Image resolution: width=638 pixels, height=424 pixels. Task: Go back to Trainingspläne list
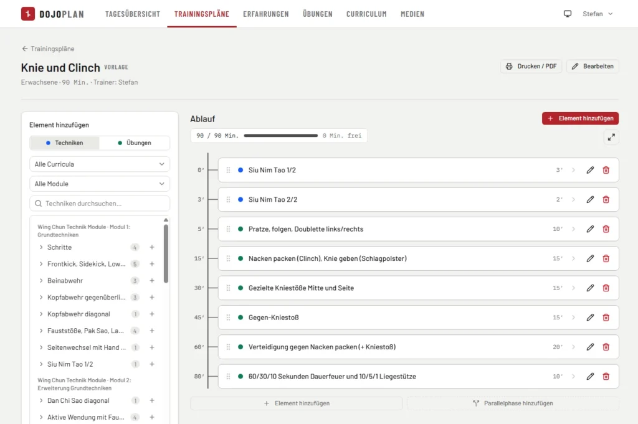48,49
